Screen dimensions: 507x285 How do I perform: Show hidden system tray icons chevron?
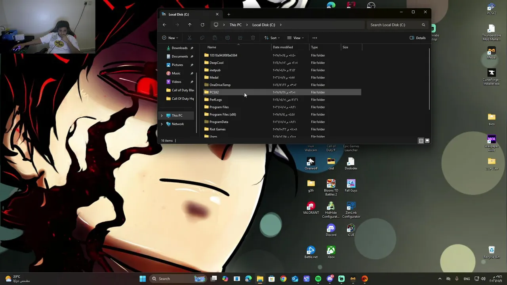[x=440, y=279]
